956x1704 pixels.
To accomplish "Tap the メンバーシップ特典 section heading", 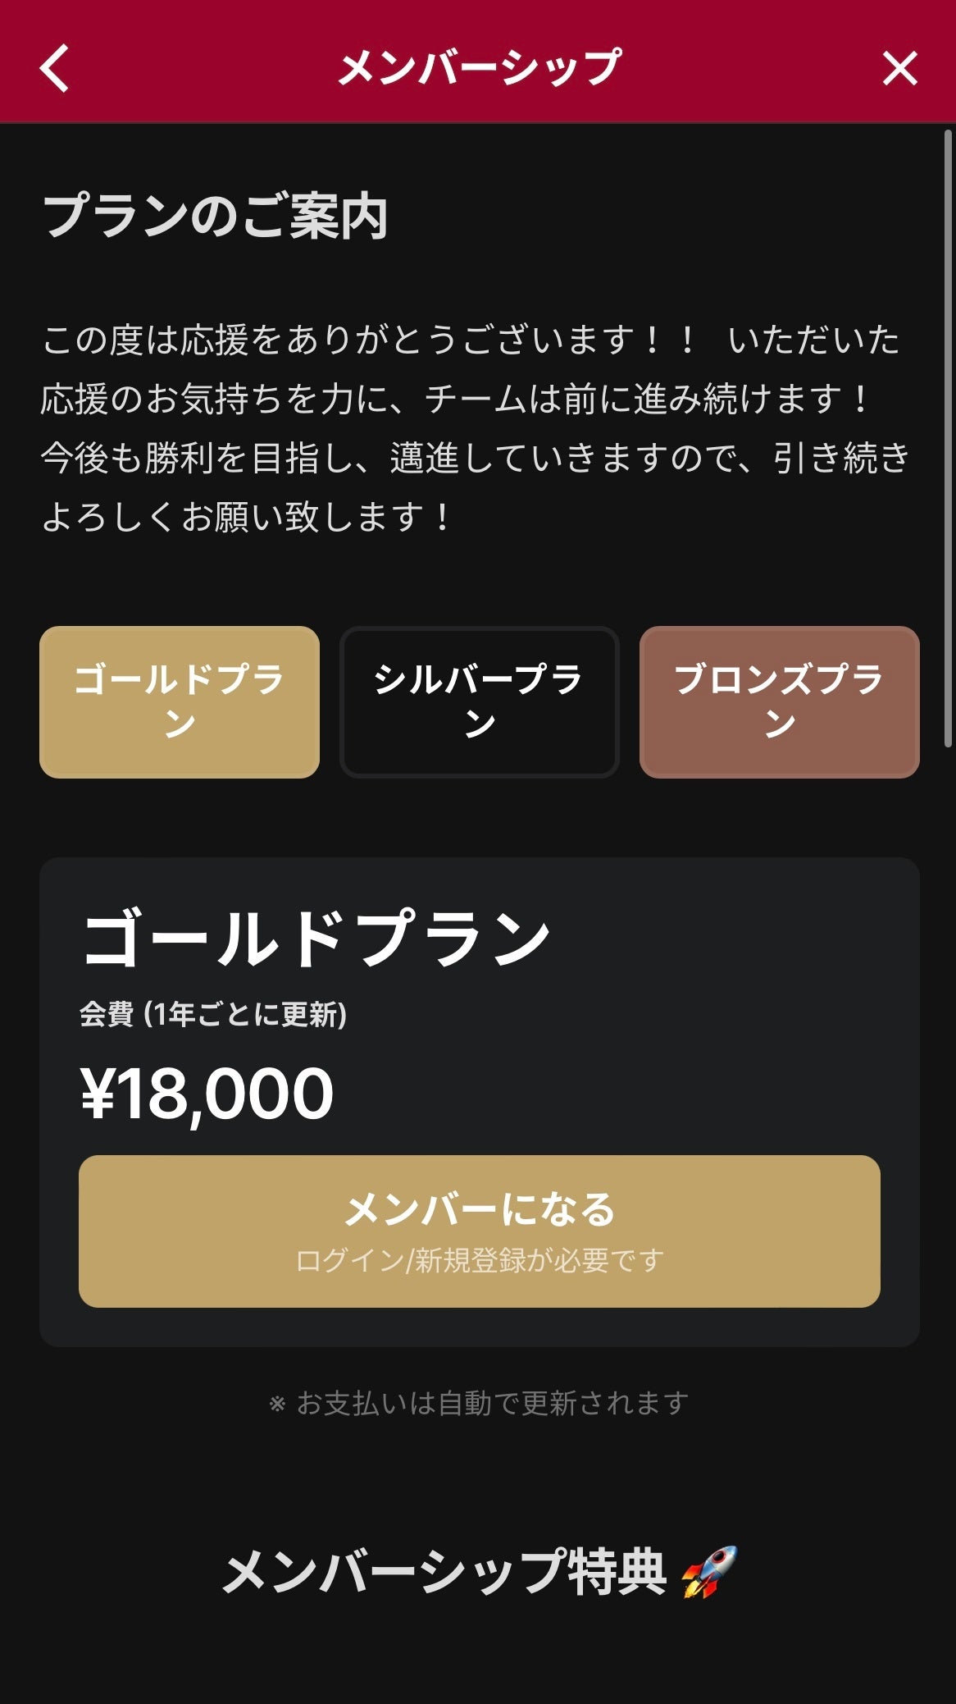I will click(x=443, y=1573).
